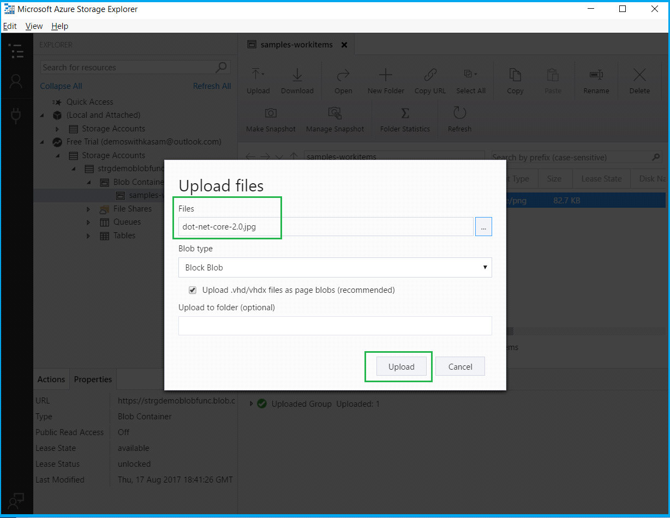Click the Files field showing dot-net-core-2.0.jpg
670x518 pixels.
(326, 227)
